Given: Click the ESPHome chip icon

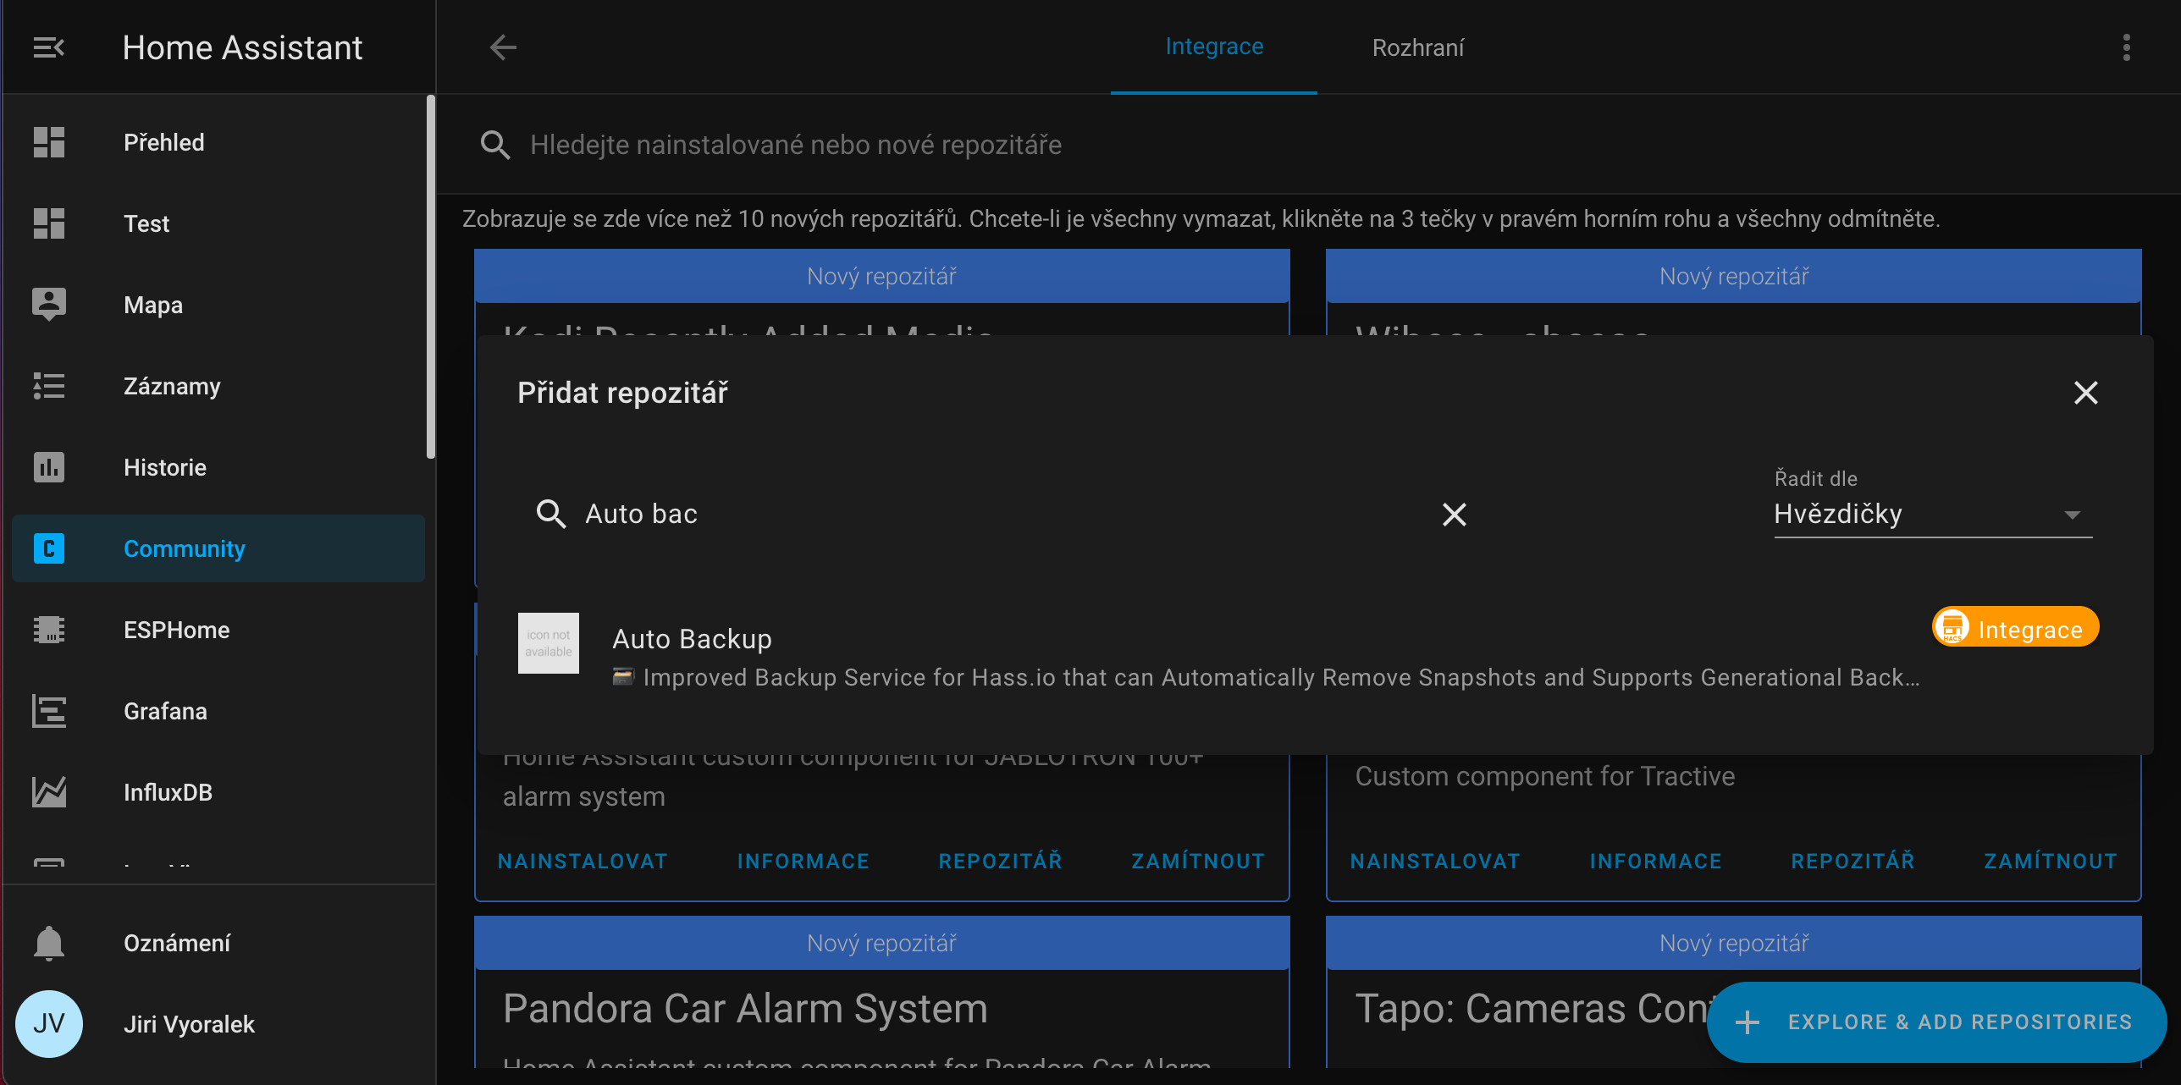Looking at the screenshot, I should click(x=48, y=630).
